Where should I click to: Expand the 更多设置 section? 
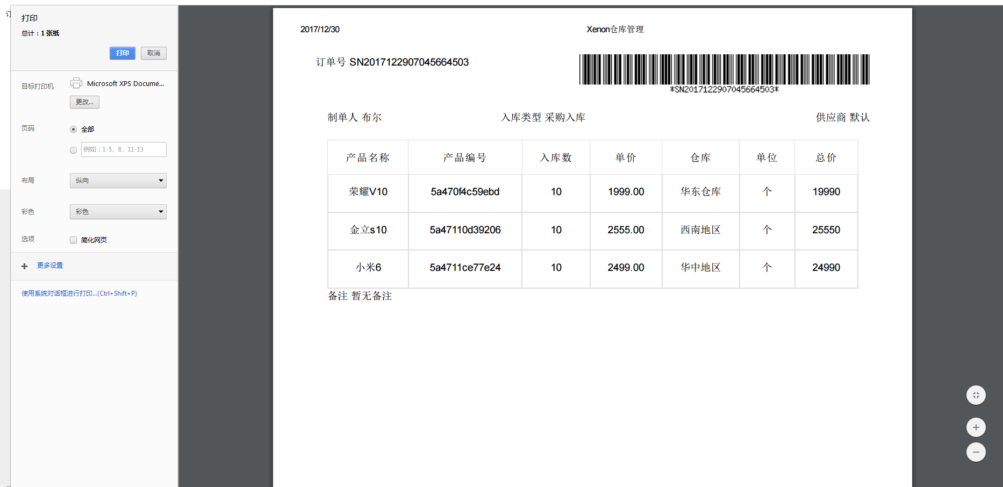[x=50, y=265]
